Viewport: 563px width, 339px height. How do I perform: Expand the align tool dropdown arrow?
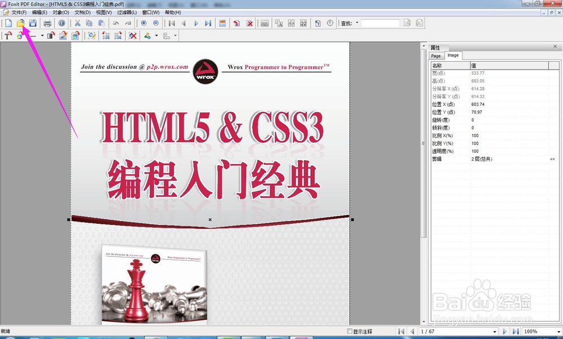(x=175, y=35)
